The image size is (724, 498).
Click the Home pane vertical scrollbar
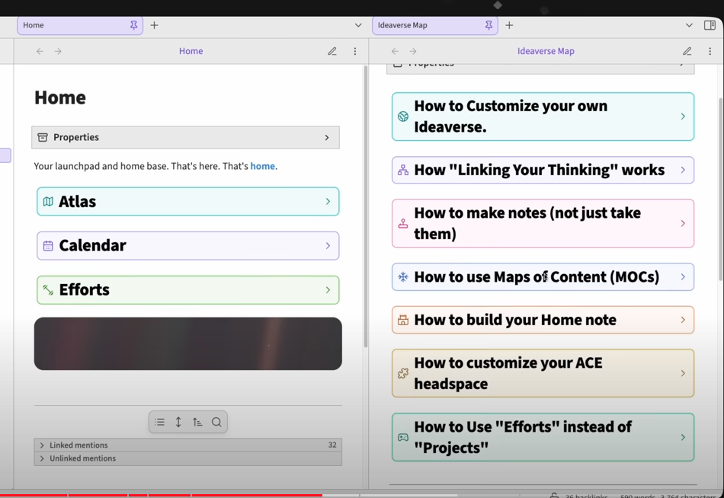coord(366,206)
